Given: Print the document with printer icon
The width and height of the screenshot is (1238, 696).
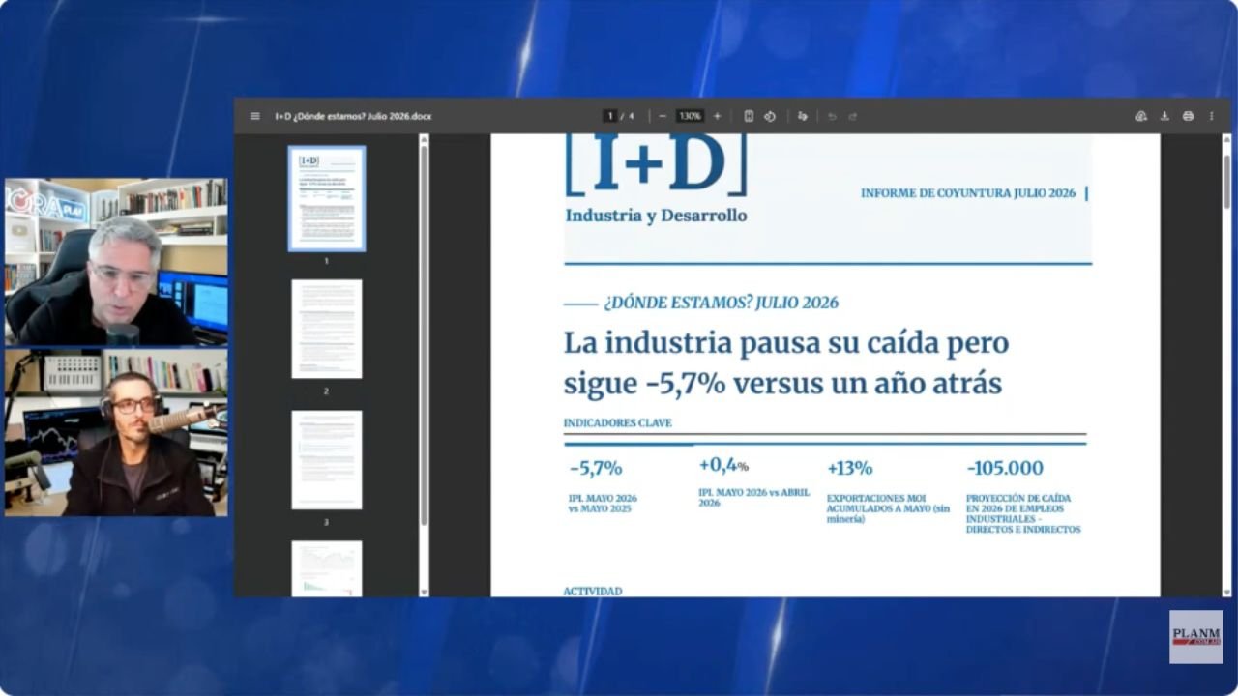Looking at the screenshot, I should (1188, 116).
